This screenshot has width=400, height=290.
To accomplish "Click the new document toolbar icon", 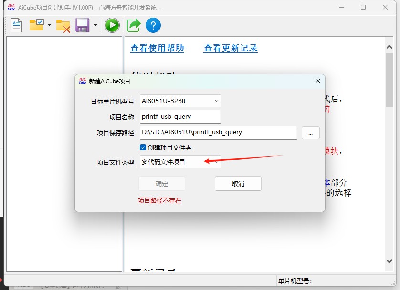I will [17, 25].
